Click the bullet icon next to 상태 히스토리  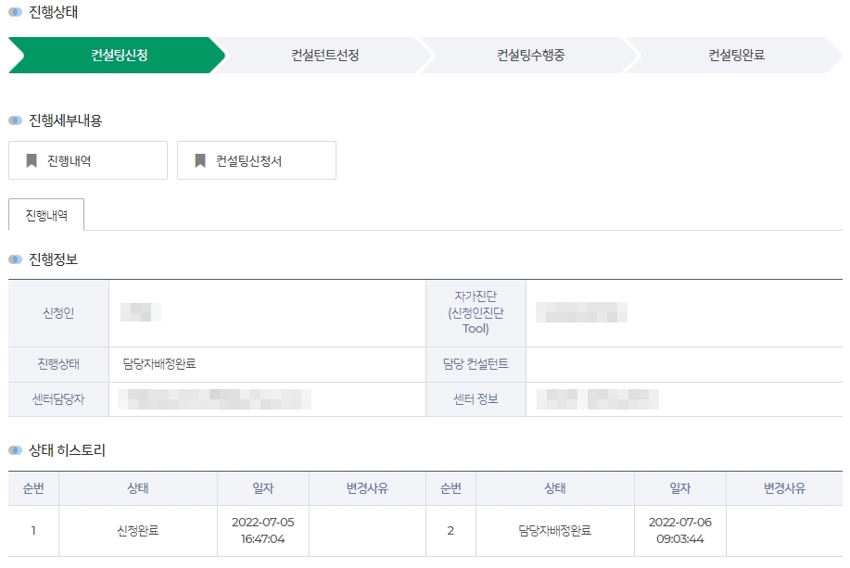(15, 450)
